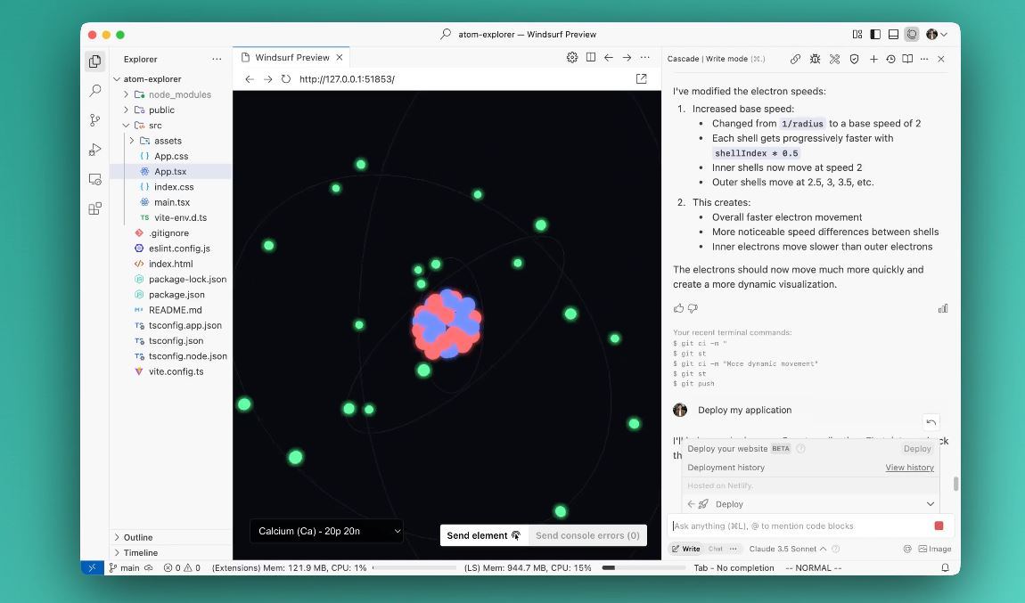Go back in preview browser
The image size is (1025, 603).
coord(250,79)
